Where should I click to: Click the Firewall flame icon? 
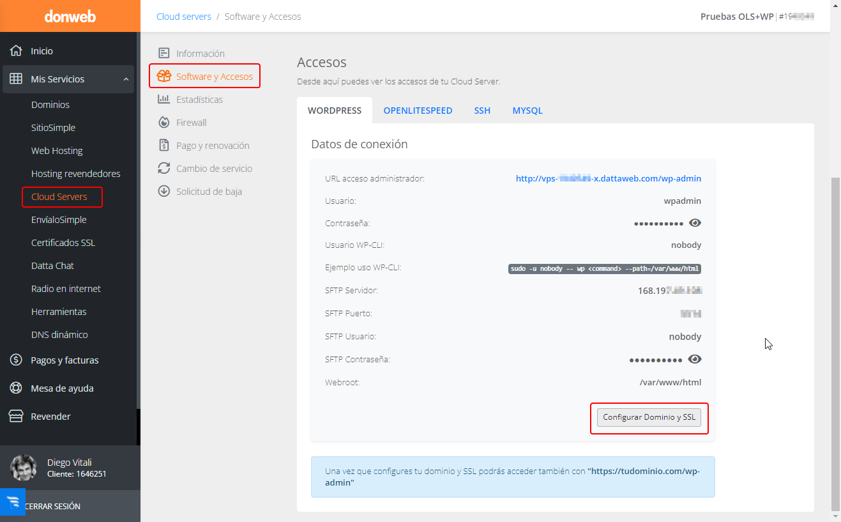click(164, 123)
